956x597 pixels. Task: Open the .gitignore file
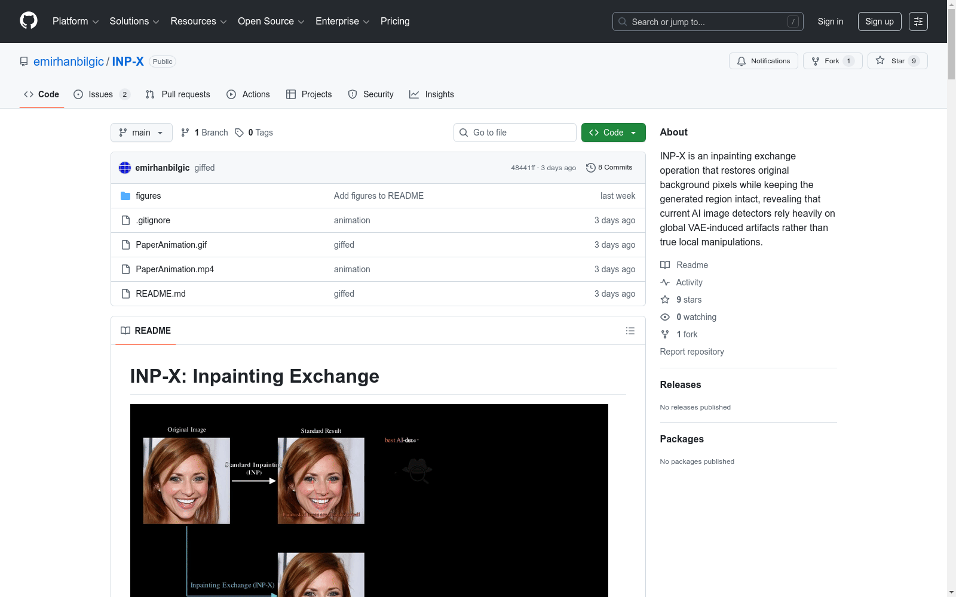click(x=153, y=220)
